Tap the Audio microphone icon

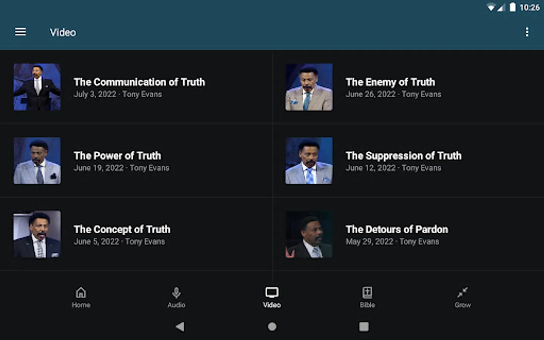pyautogui.click(x=176, y=292)
